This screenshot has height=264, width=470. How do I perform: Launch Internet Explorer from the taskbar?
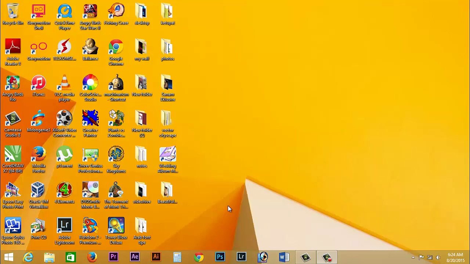pos(28,257)
